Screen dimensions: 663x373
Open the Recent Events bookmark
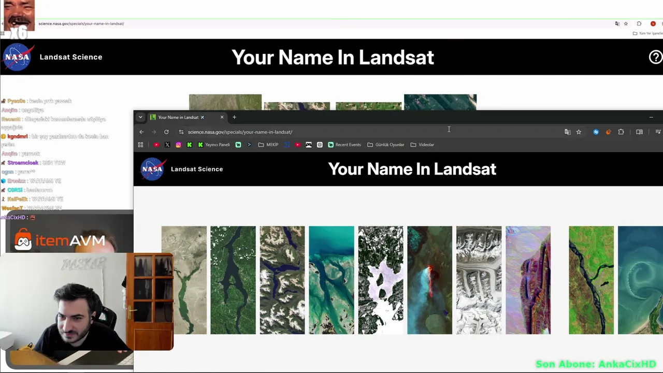point(344,145)
